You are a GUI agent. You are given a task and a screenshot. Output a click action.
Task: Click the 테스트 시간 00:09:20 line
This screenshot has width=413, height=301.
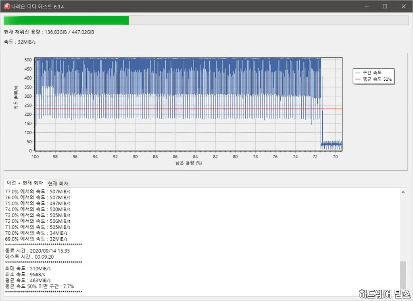click(x=29, y=257)
